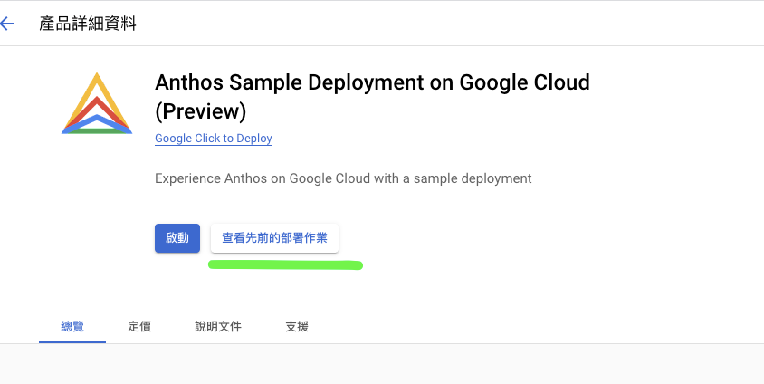764x384 pixels.
Task: Click the green base bar of the logo
Action: 97,131
